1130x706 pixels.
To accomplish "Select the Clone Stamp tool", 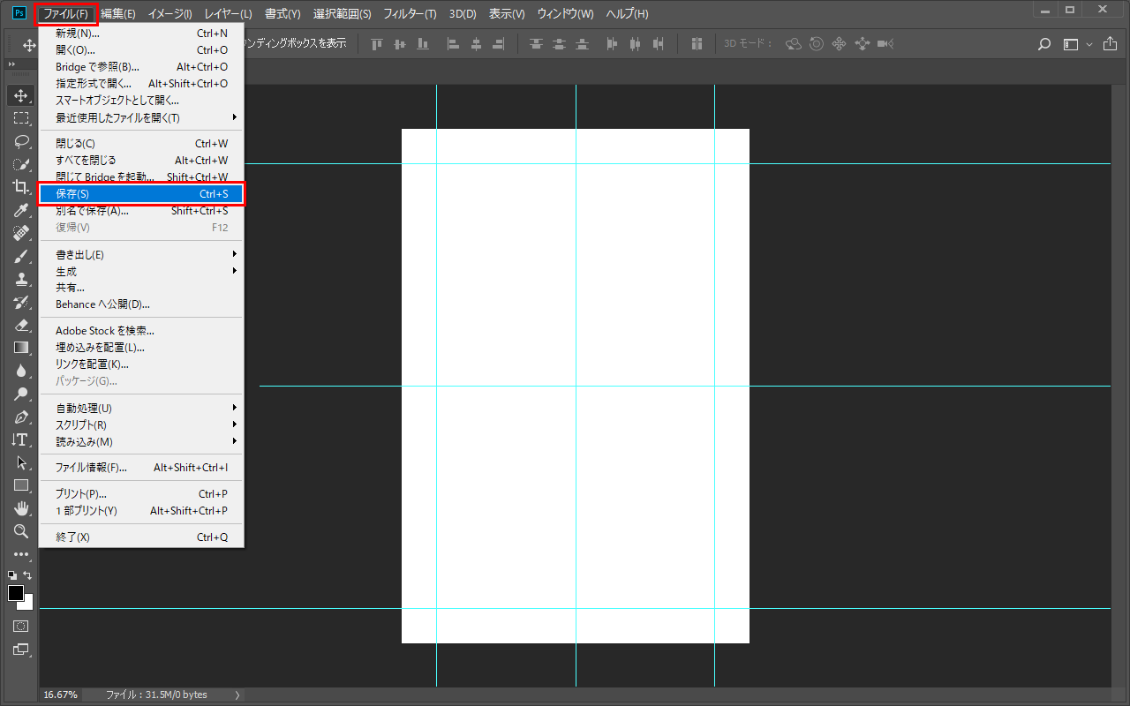I will pyautogui.click(x=21, y=279).
